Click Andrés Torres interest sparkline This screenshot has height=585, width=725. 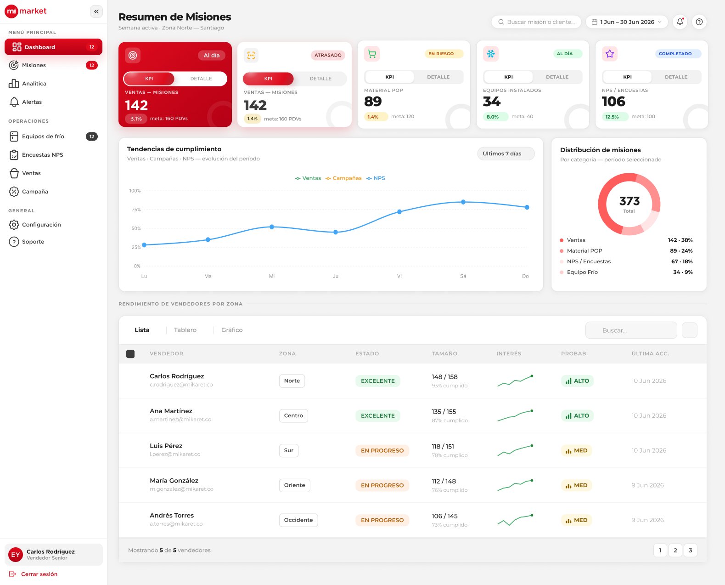tap(515, 520)
